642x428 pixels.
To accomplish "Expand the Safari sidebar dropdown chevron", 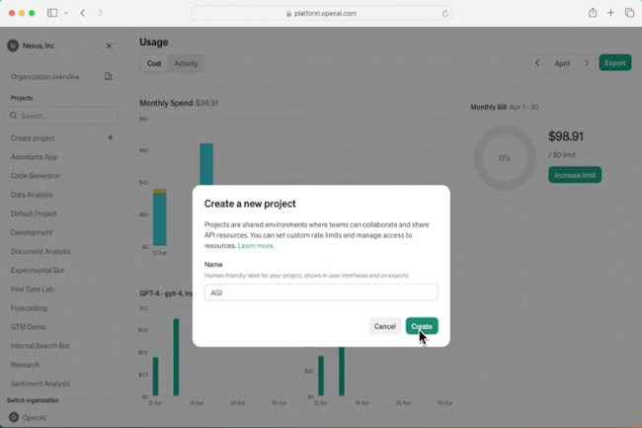I will tap(65, 13).
